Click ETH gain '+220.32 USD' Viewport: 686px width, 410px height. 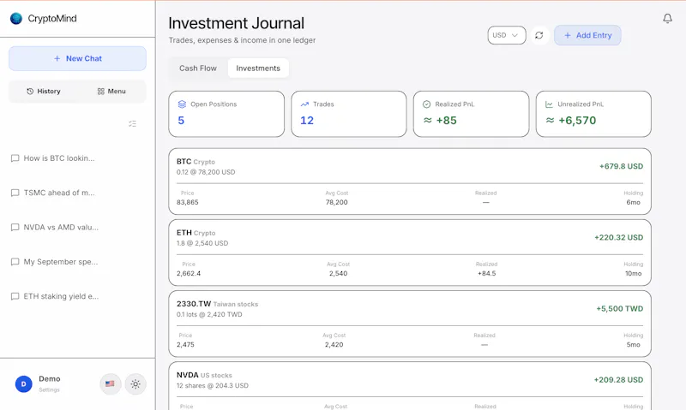(618, 238)
